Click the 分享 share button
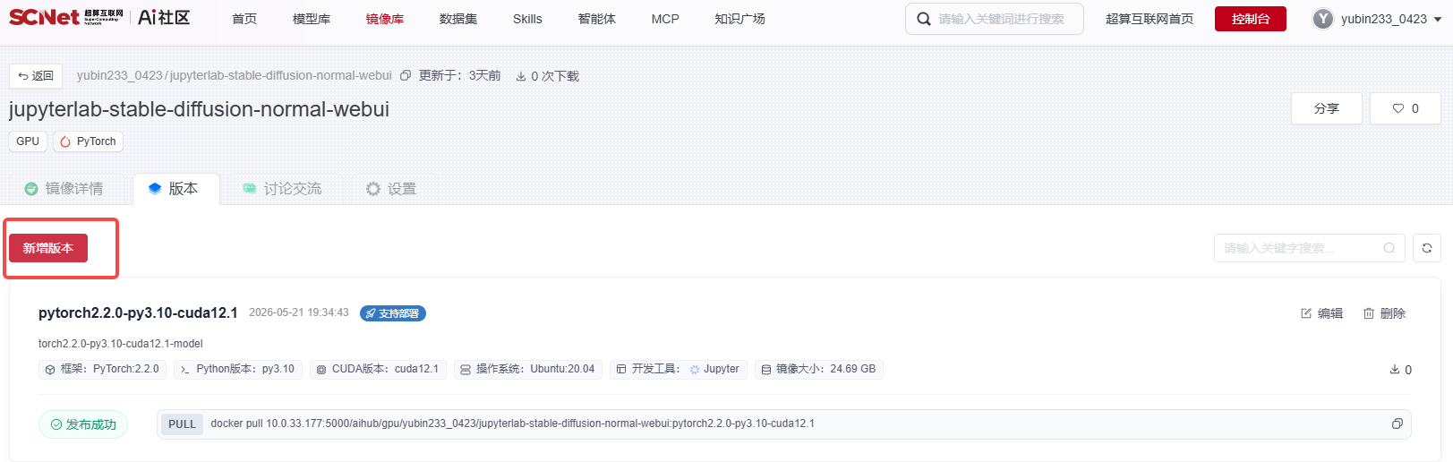This screenshot has width=1453, height=462. pyautogui.click(x=1327, y=108)
